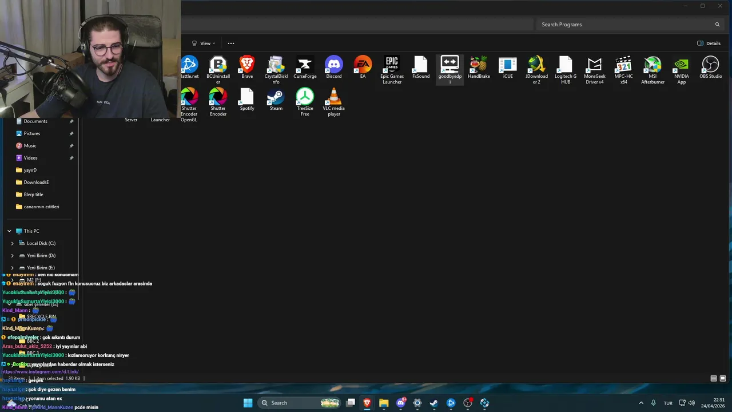This screenshot has height=412, width=732.
Task: Show hidden system tray icons chevron
Action: (x=640, y=403)
